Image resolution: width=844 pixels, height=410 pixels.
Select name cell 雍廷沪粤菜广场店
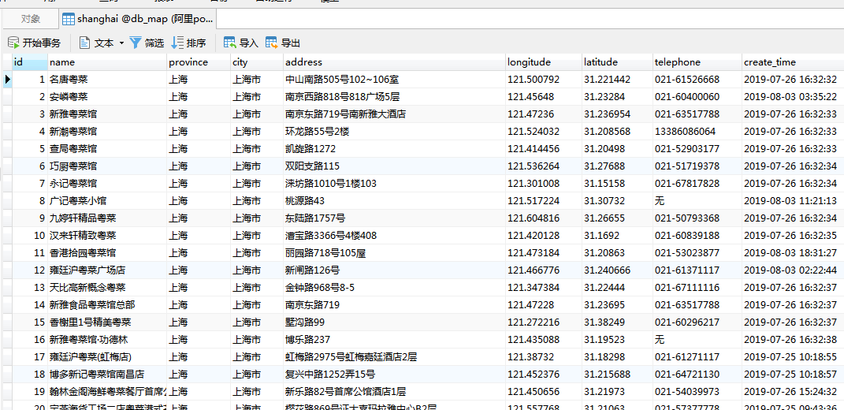[107, 270]
